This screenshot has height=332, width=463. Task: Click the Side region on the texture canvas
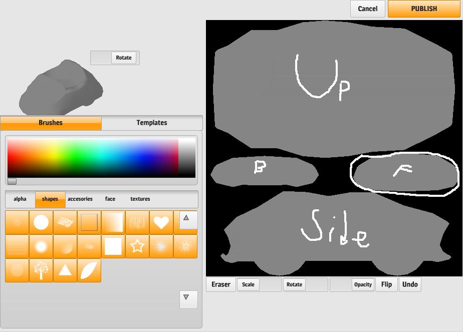pos(337,233)
